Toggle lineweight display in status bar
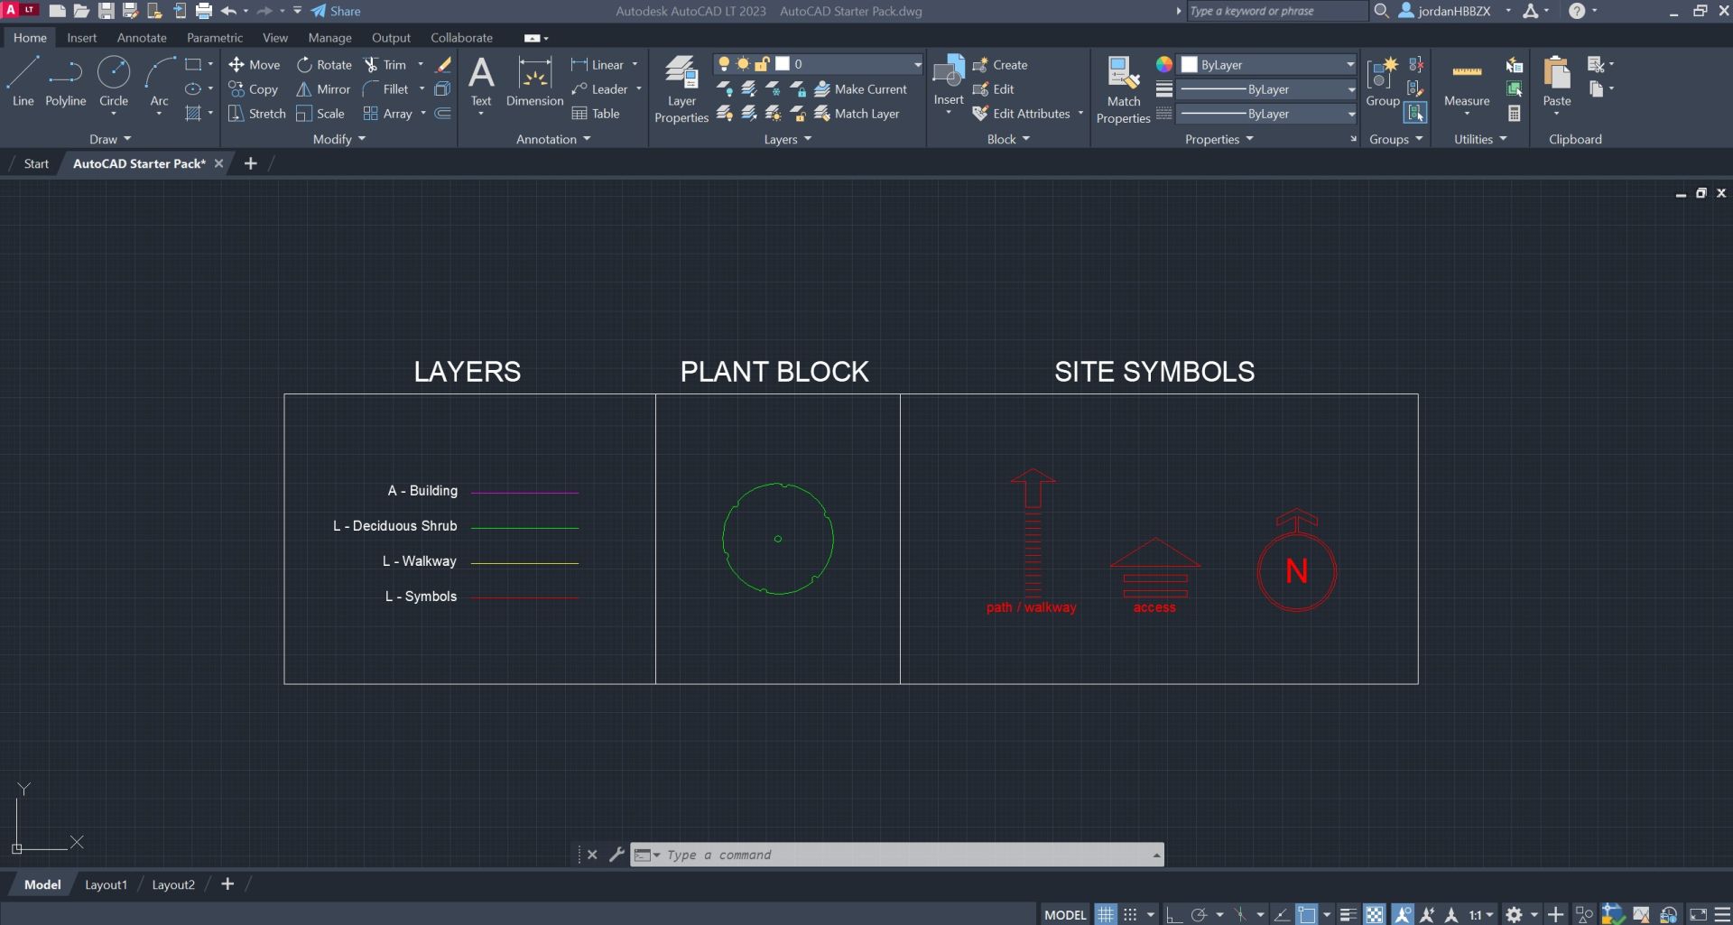Viewport: 1733px width, 925px height. (x=1348, y=914)
